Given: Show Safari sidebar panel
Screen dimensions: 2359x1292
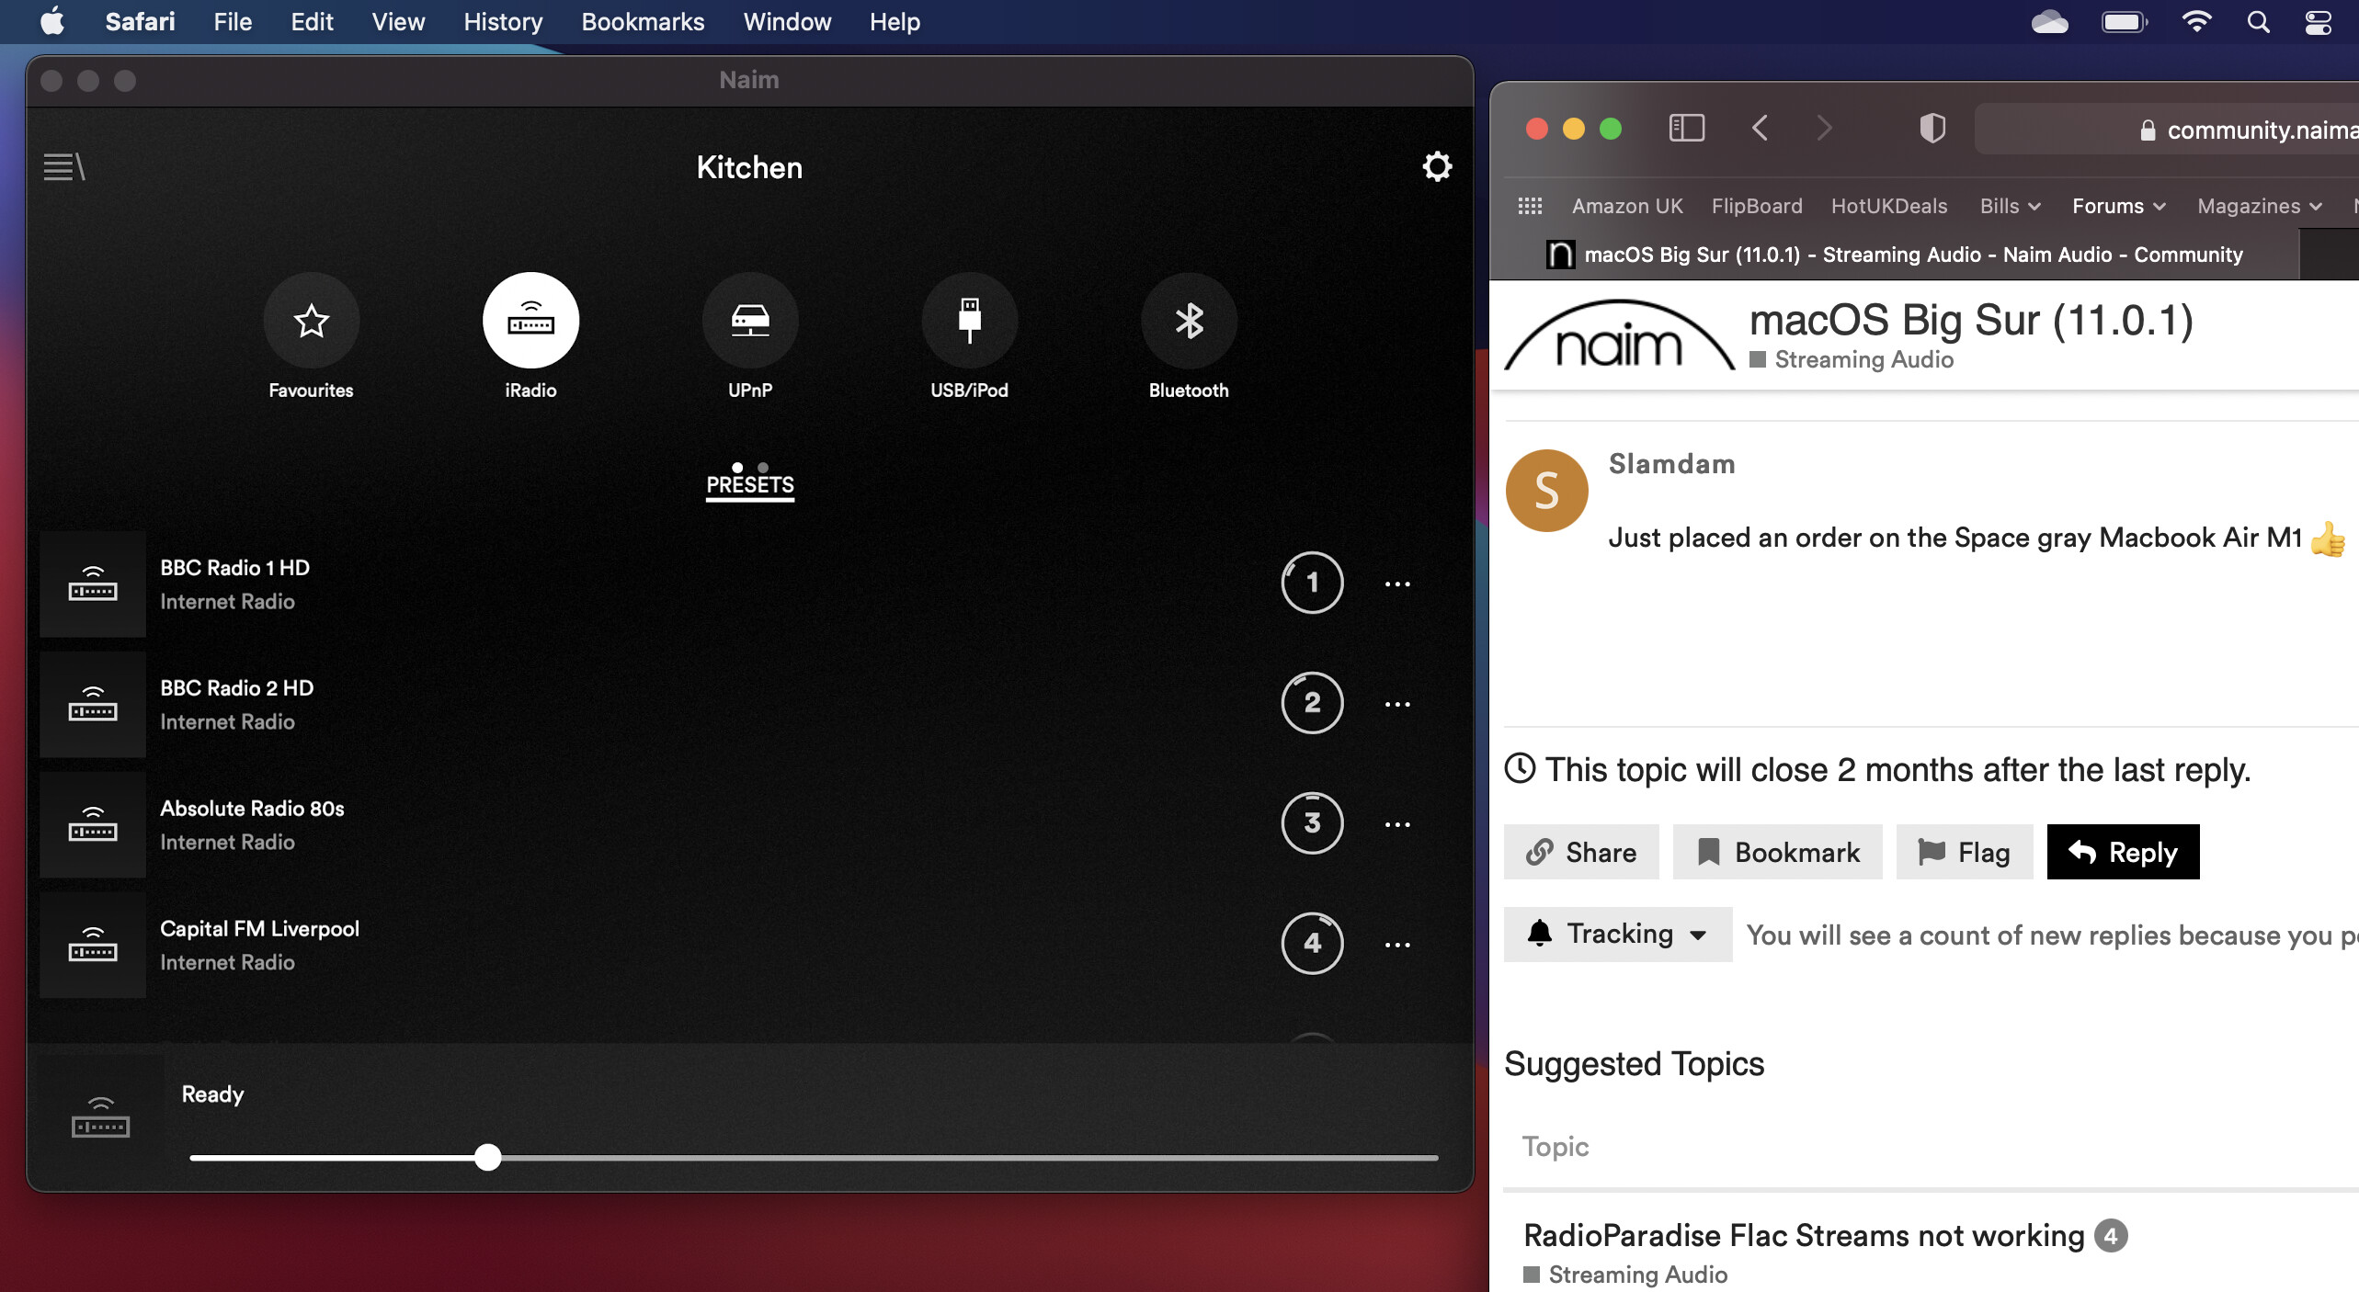Looking at the screenshot, I should 1686,129.
